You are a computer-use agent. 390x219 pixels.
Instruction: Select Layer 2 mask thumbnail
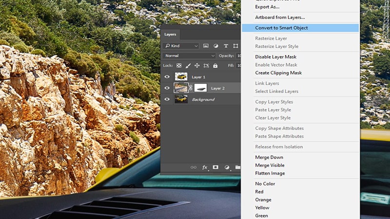pos(200,88)
